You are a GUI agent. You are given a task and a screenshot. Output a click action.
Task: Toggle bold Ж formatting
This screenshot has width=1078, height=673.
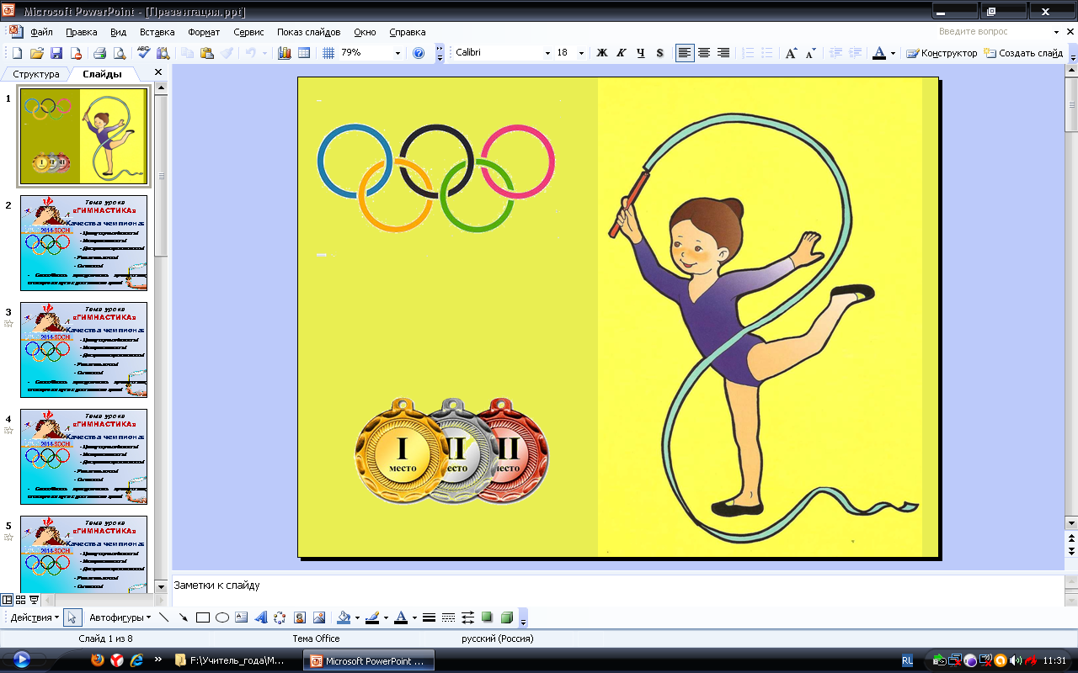coord(602,53)
